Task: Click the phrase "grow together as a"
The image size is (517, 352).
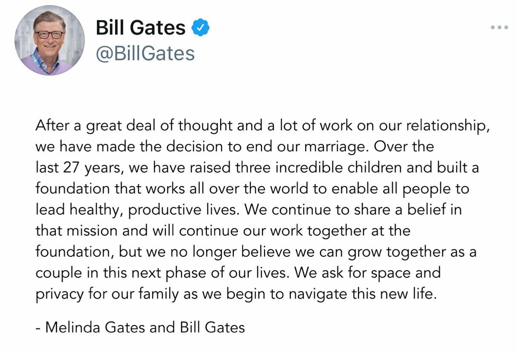Action: click(412, 252)
